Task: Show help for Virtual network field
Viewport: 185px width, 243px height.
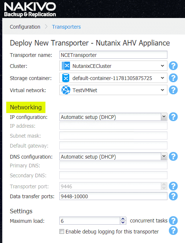Action: [x=173, y=90]
